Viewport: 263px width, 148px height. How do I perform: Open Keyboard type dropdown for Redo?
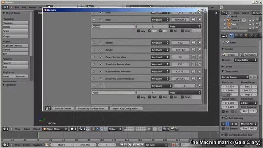[160, 20]
